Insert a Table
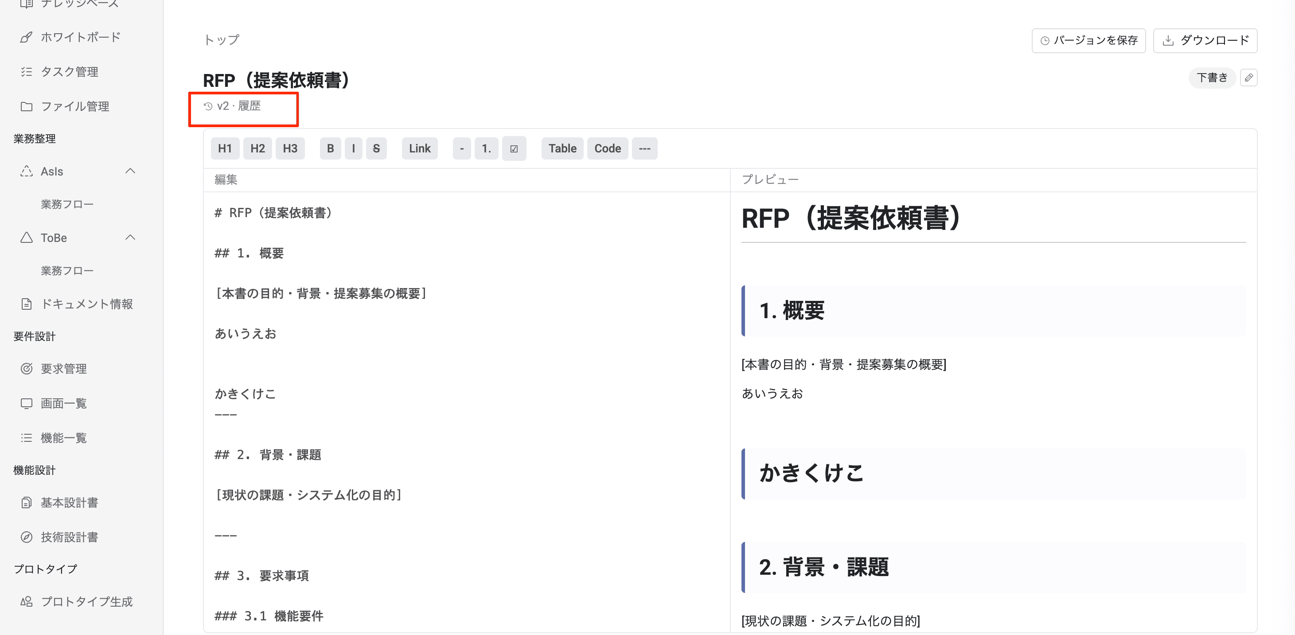The width and height of the screenshot is (1295, 635). (562, 148)
